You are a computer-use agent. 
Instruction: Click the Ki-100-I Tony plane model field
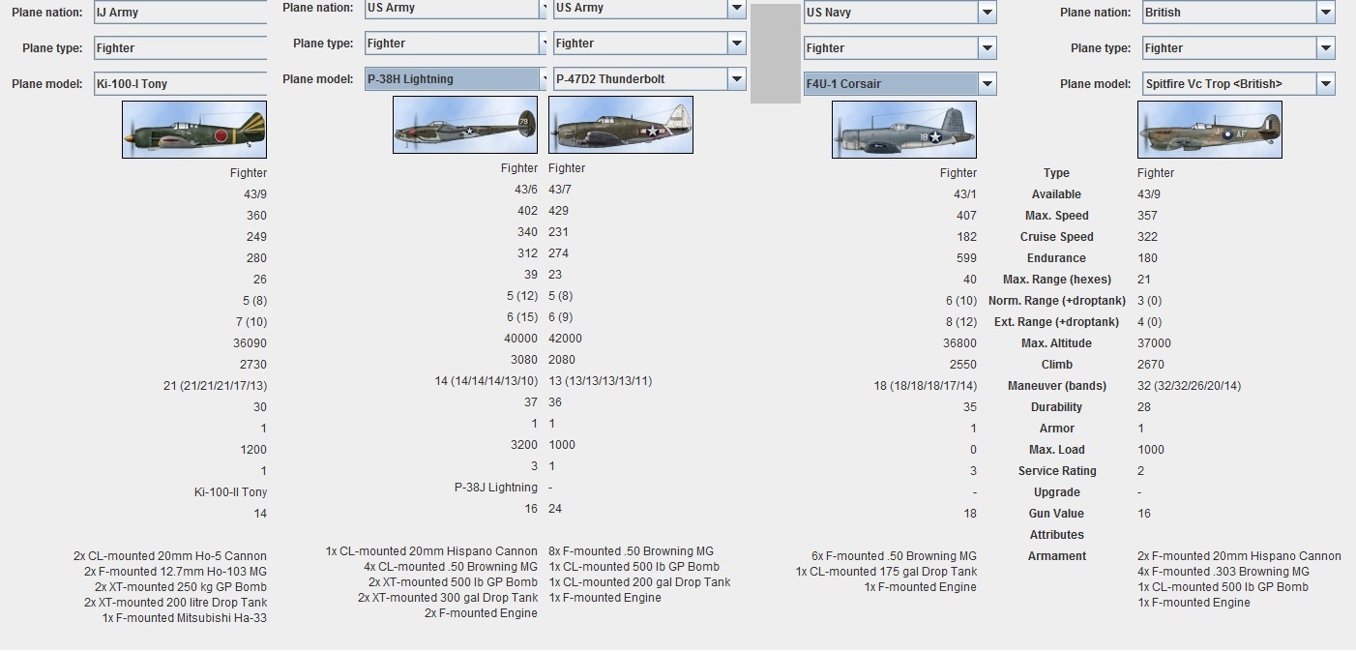pos(180,84)
